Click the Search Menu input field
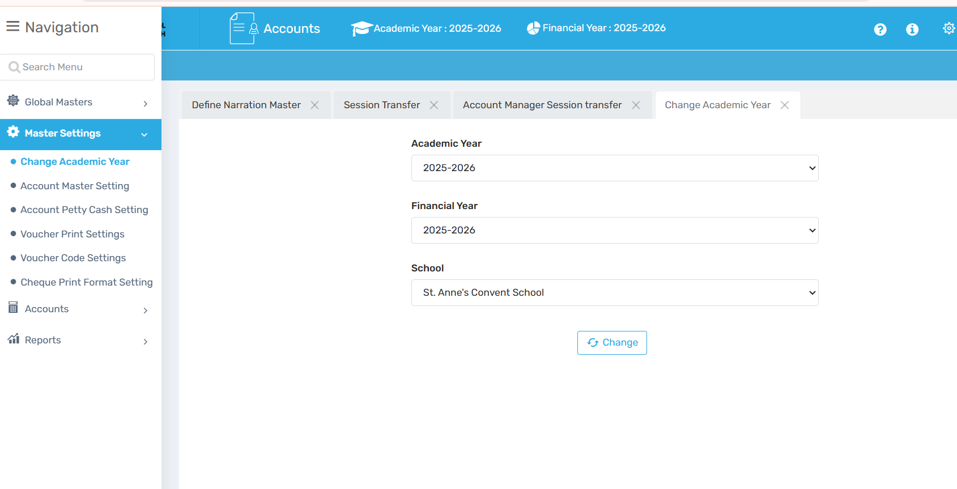The image size is (957, 489). tap(77, 67)
